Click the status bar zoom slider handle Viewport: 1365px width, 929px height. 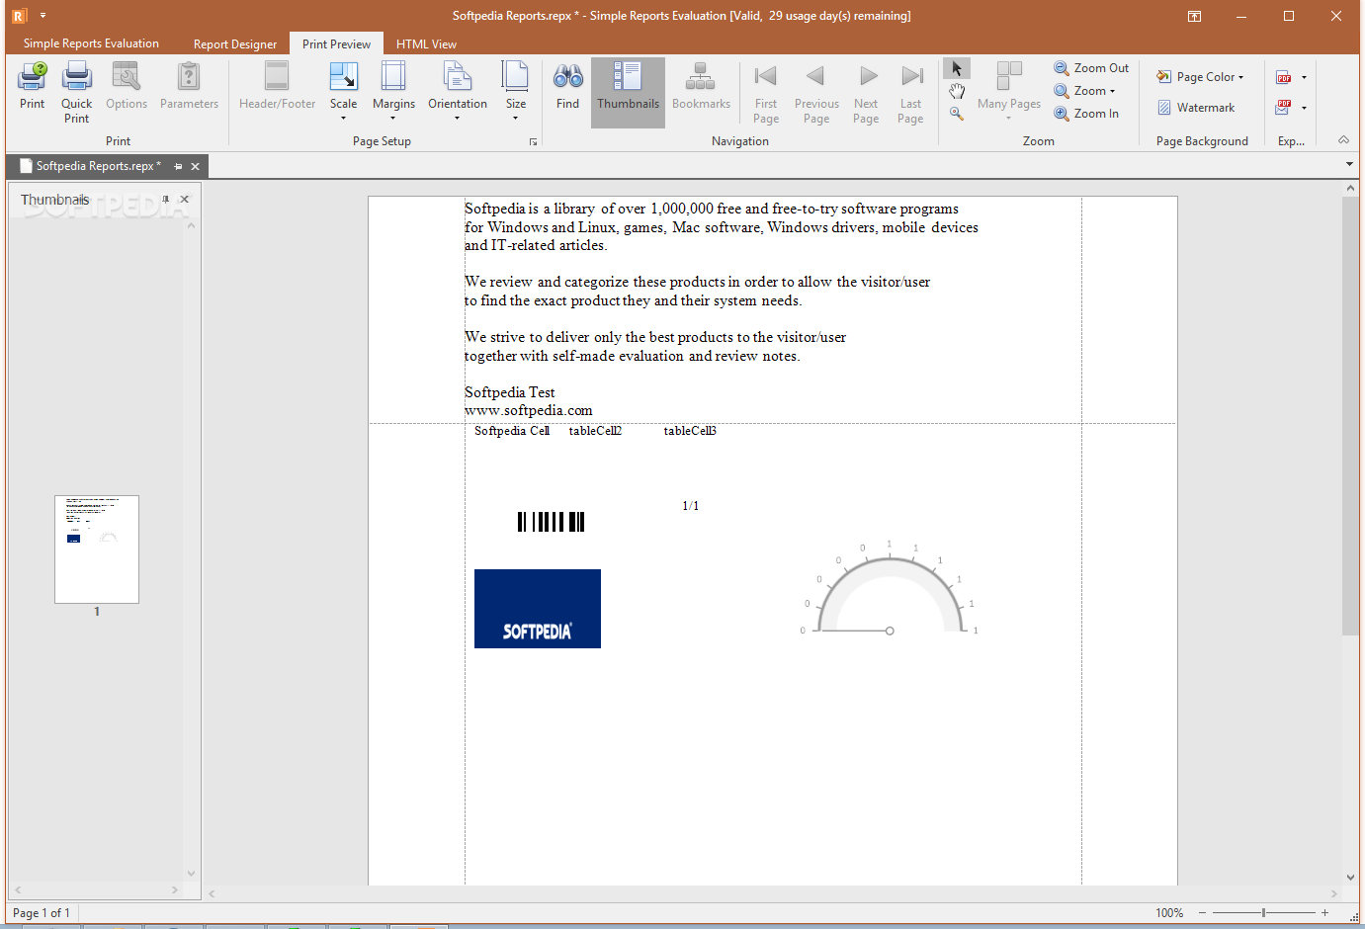(1263, 912)
